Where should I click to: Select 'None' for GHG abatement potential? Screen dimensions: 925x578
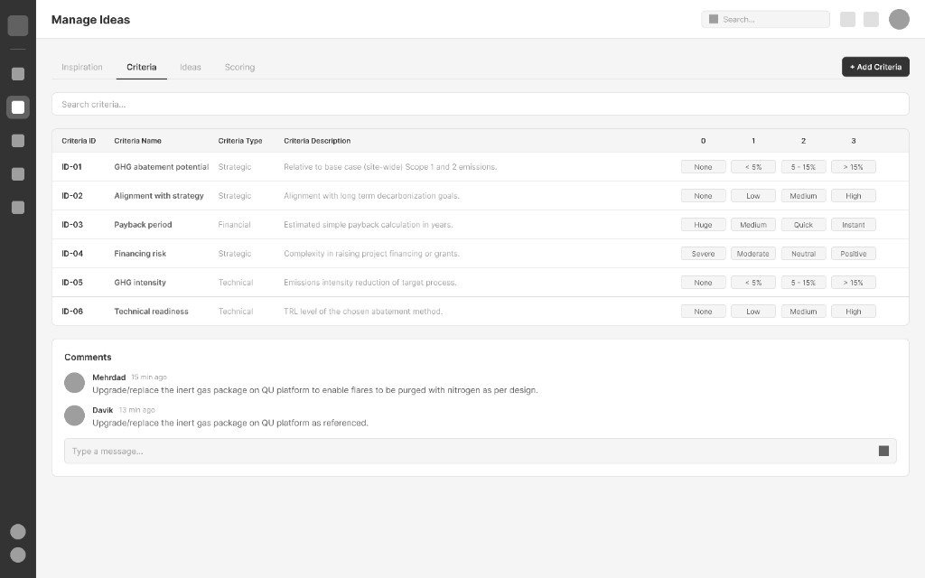point(703,167)
